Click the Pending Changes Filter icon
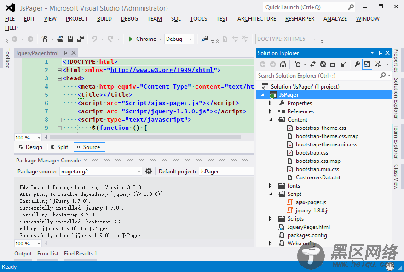The width and height of the screenshot is (404, 272). coord(298,64)
